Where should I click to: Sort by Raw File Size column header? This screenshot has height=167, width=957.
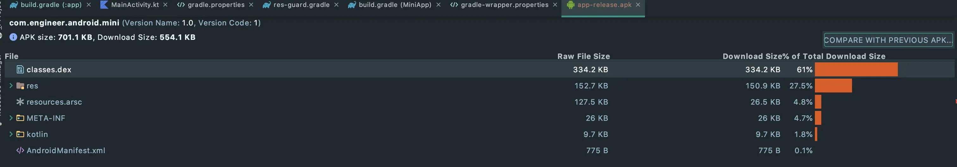click(583, 56)
